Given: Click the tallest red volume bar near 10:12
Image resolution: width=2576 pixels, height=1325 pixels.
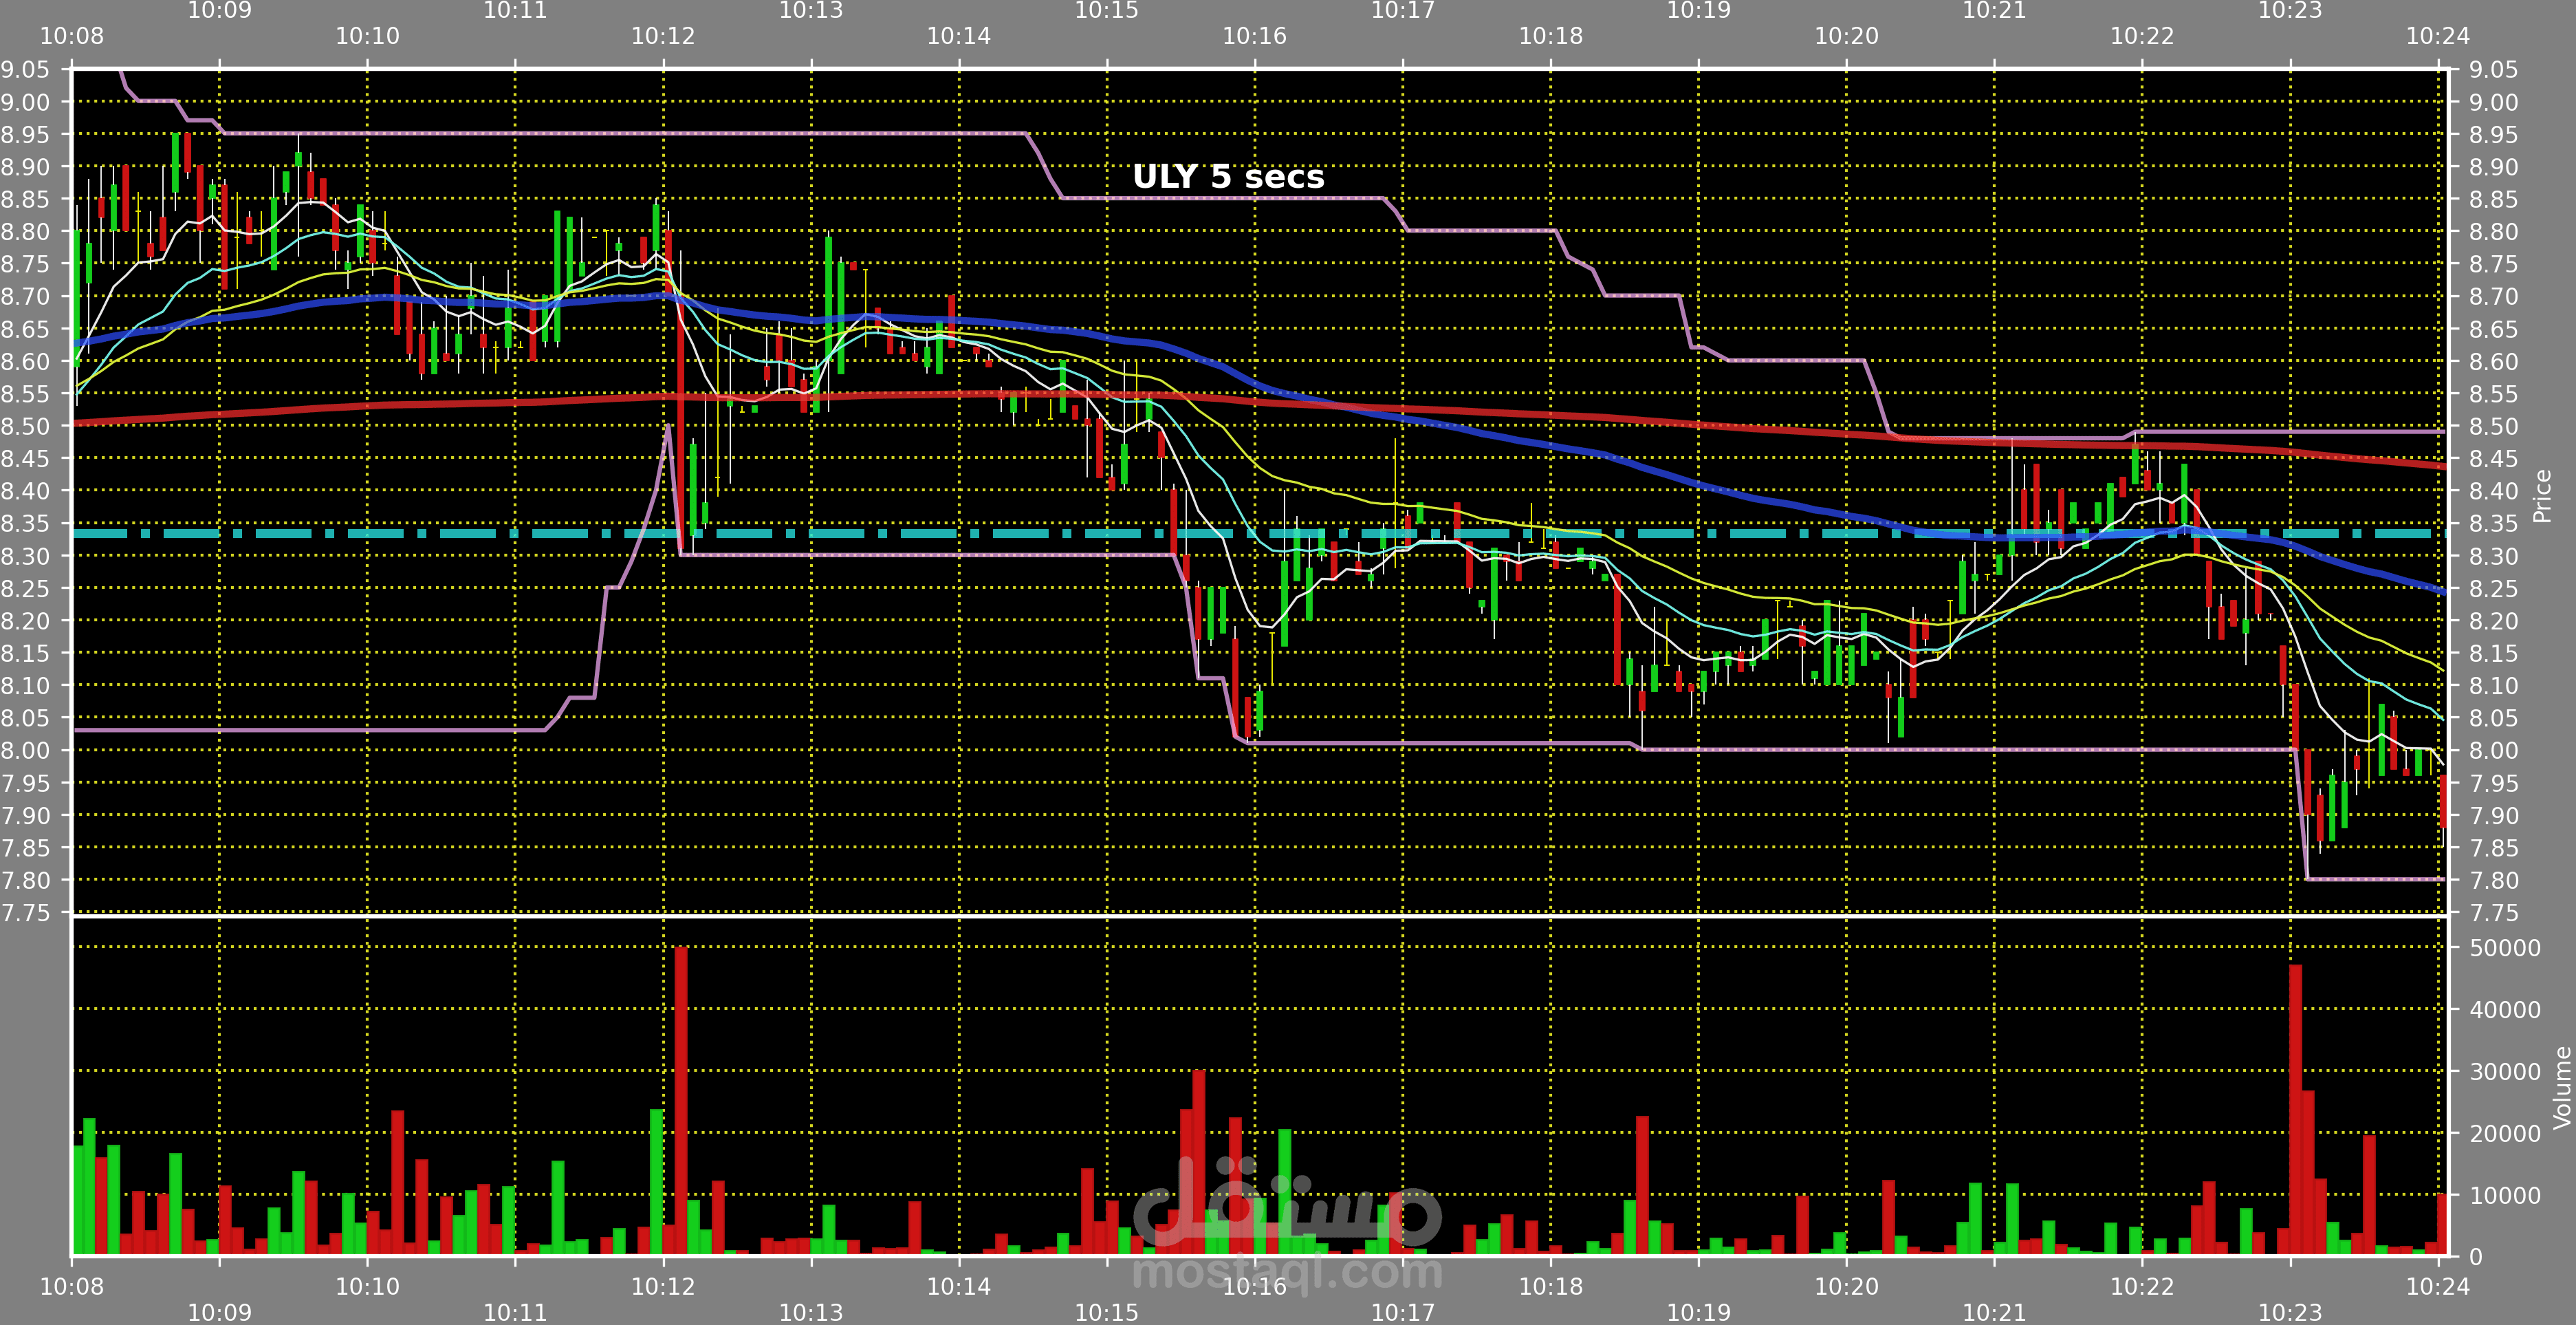Looking at the screenshot, I should (x=681, y=1101).
